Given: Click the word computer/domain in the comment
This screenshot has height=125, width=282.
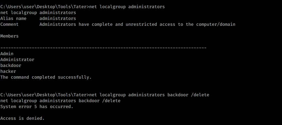Looking at the screenshot, I should click(x=216, y=24).
